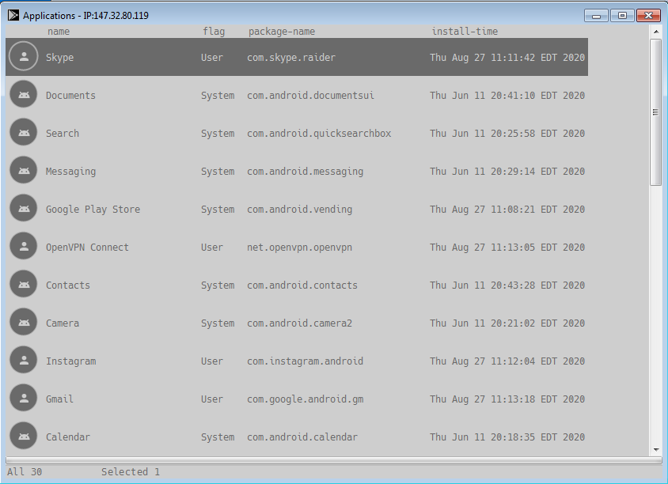Select the Camera app name

tap(63, 323)
